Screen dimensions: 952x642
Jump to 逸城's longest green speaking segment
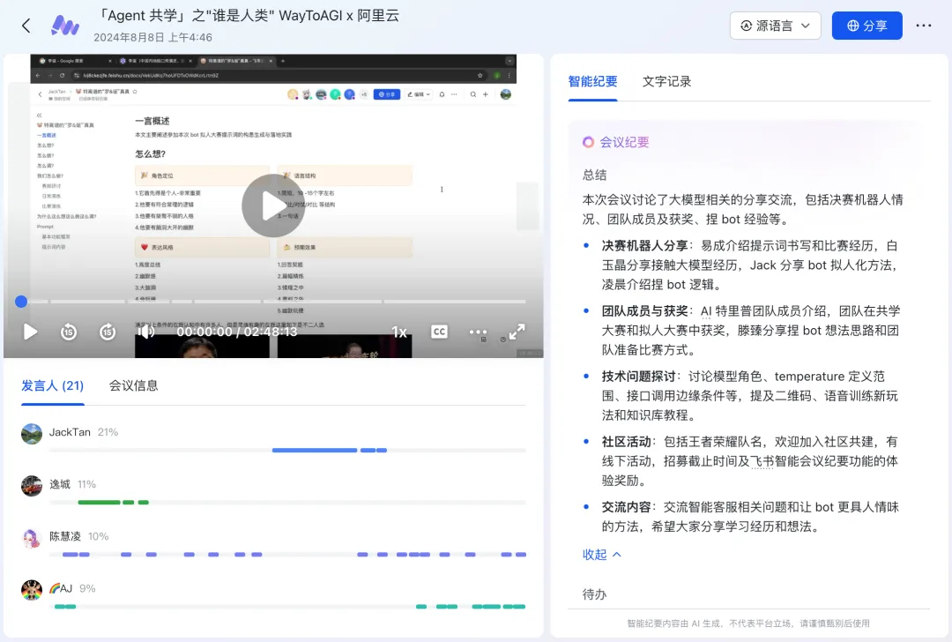[x=99, y=503]
